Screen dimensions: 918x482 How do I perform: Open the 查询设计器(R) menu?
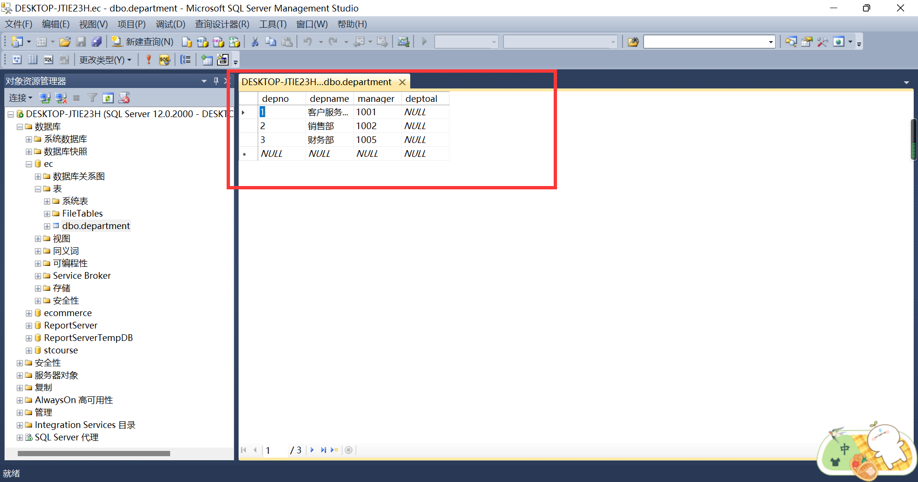click(x=222, y=24)
